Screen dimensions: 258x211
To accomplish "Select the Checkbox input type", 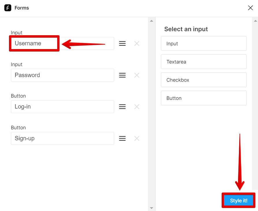I will click(x=204, y=80).
